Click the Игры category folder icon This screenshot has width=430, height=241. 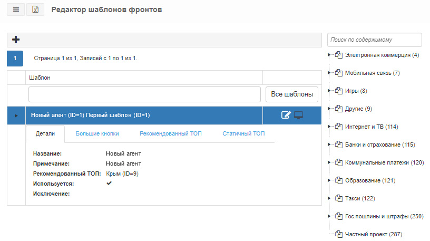point(339,91)
